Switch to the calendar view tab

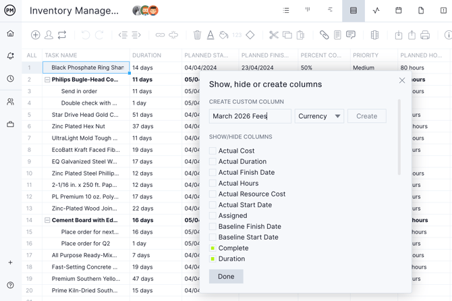[399, 11]
